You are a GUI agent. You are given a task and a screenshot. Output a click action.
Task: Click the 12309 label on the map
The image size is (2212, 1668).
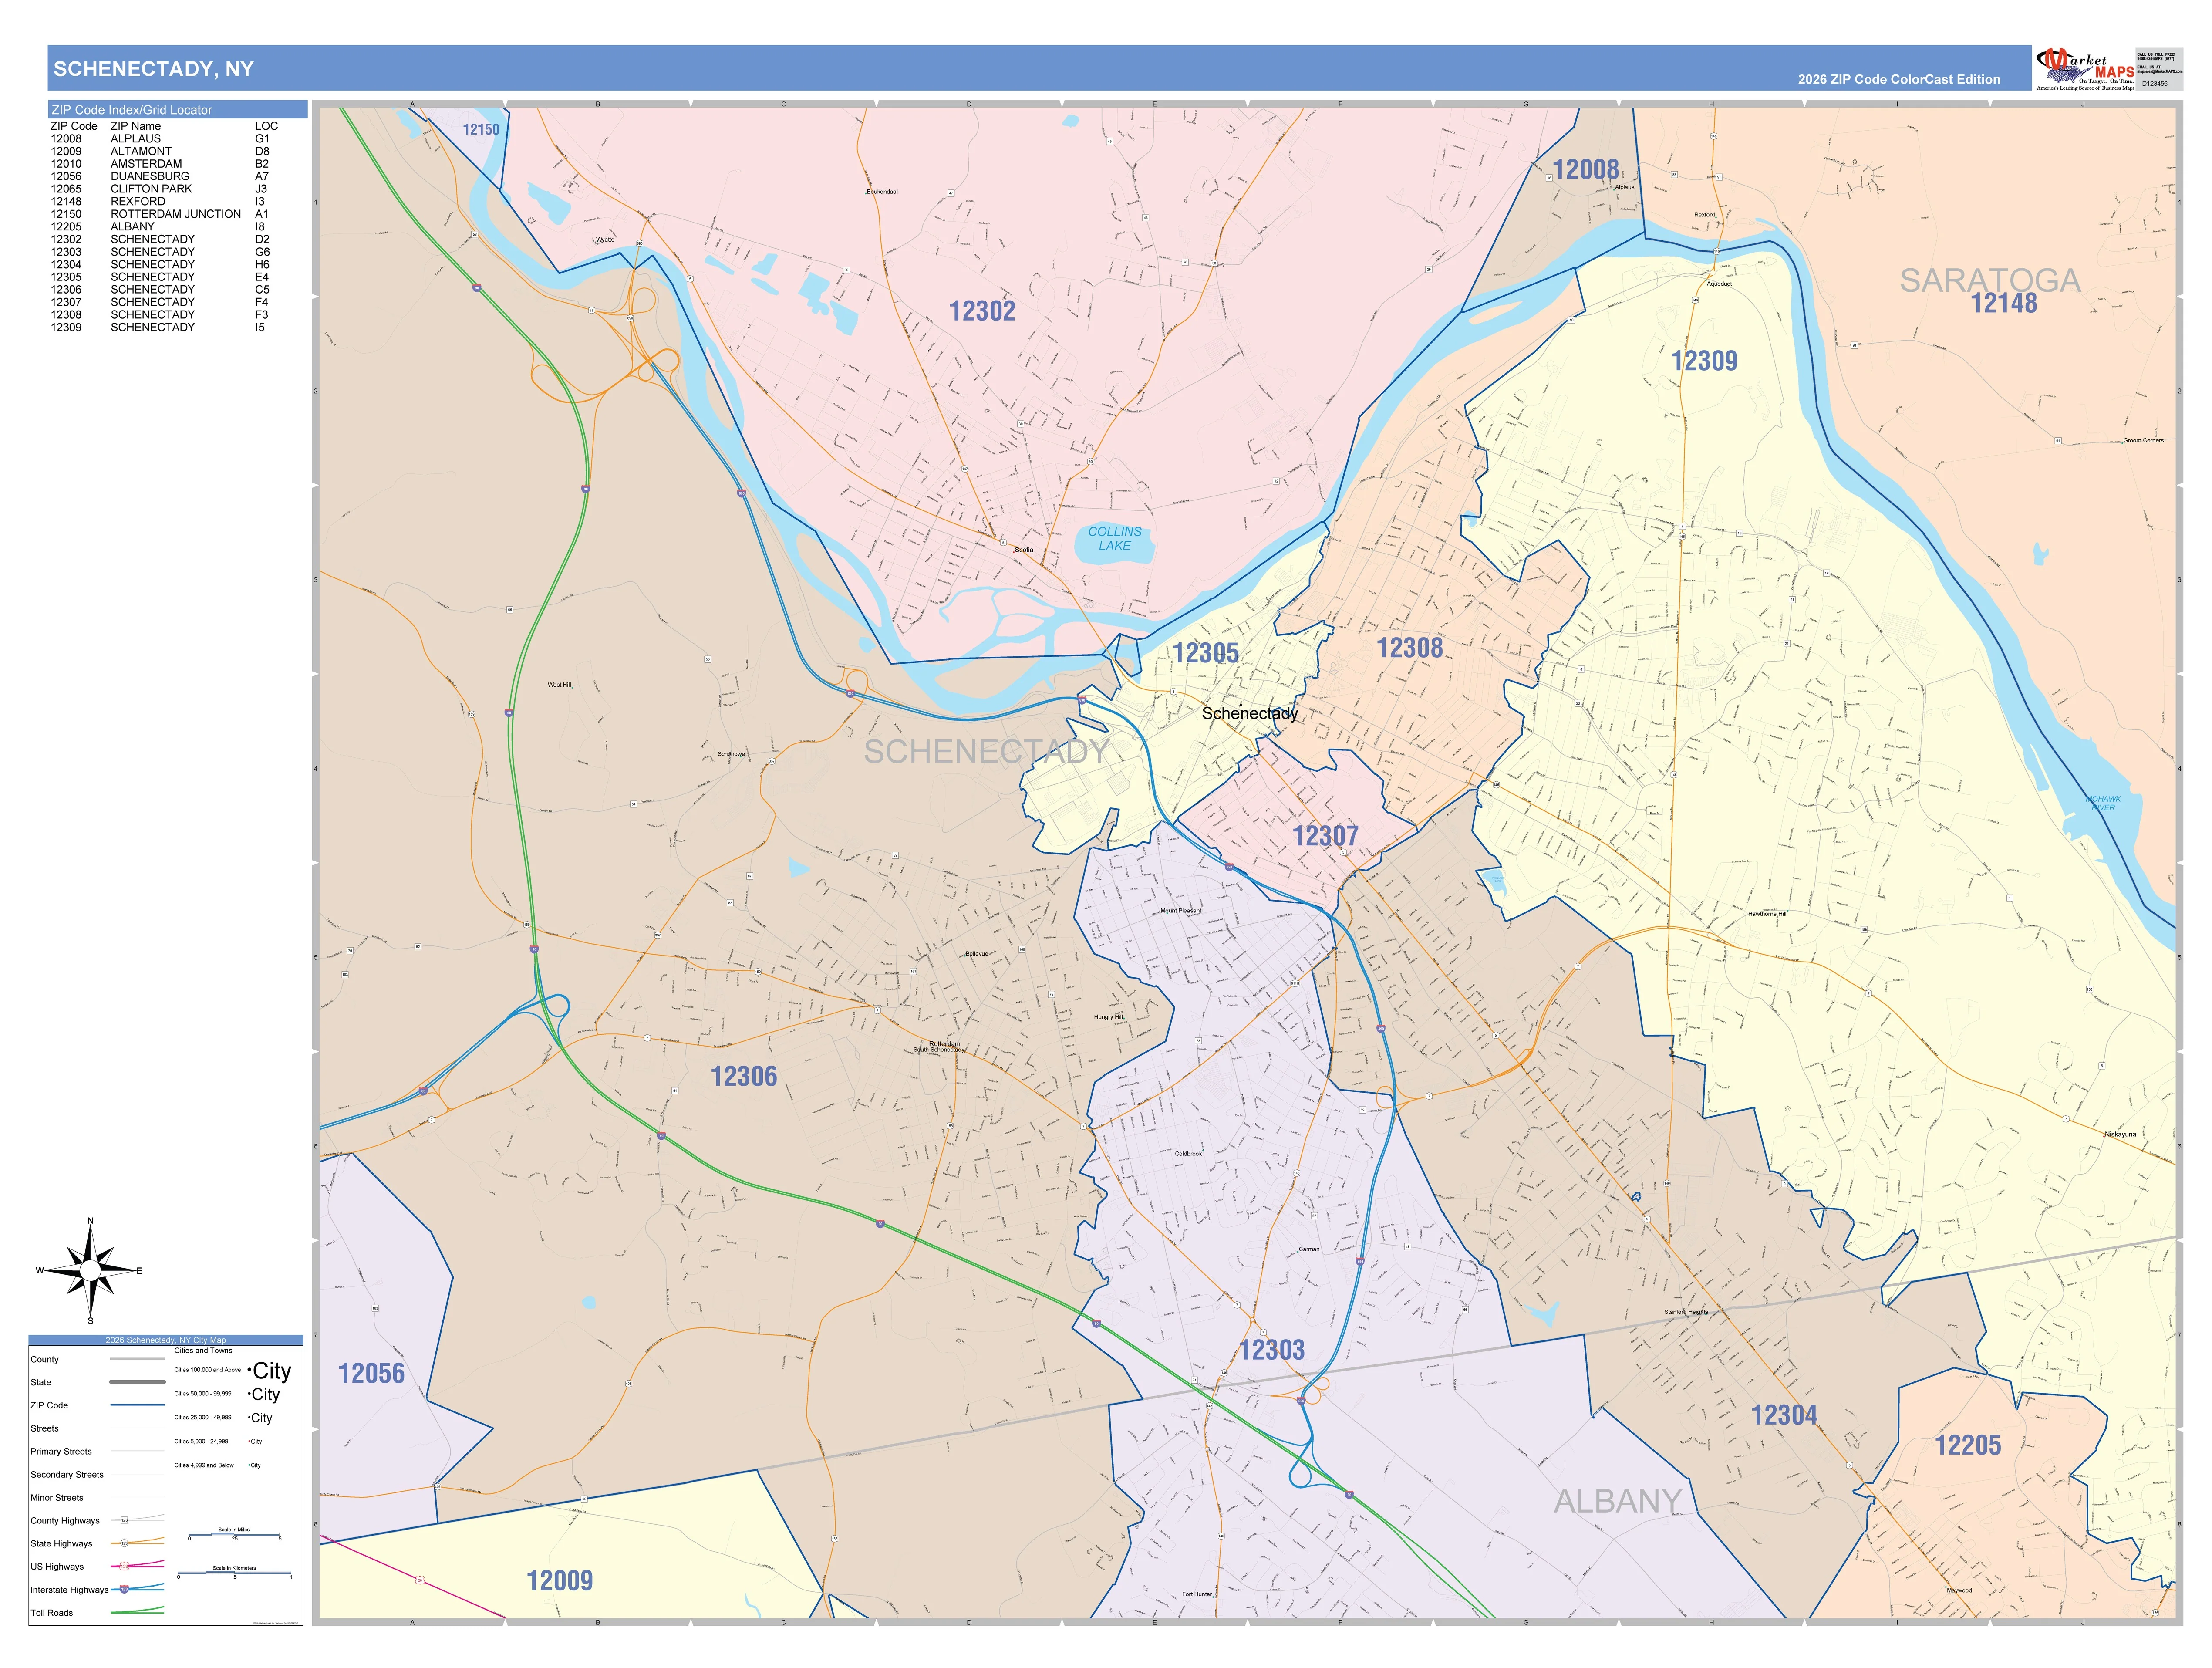click(x=1704, y=361)
